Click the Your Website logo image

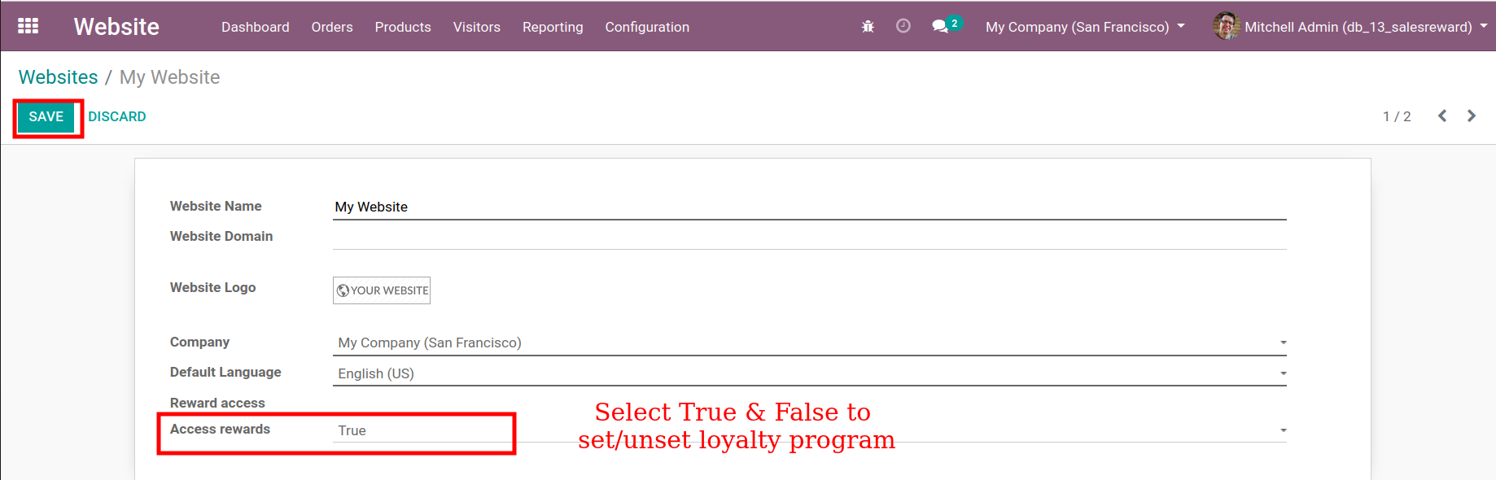point(382,290)
